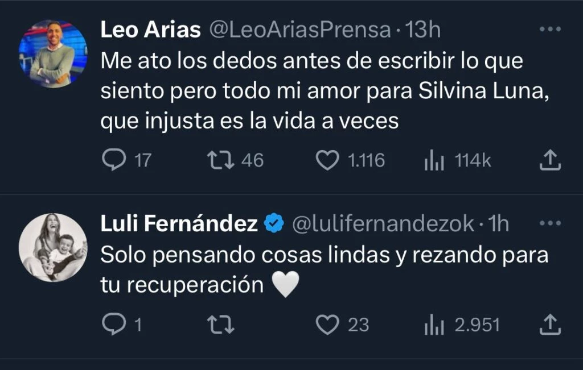This screenshot has height=370, width=583.
Task: Open more options on Leo Arias's tweet
Action: pos(550,30)
